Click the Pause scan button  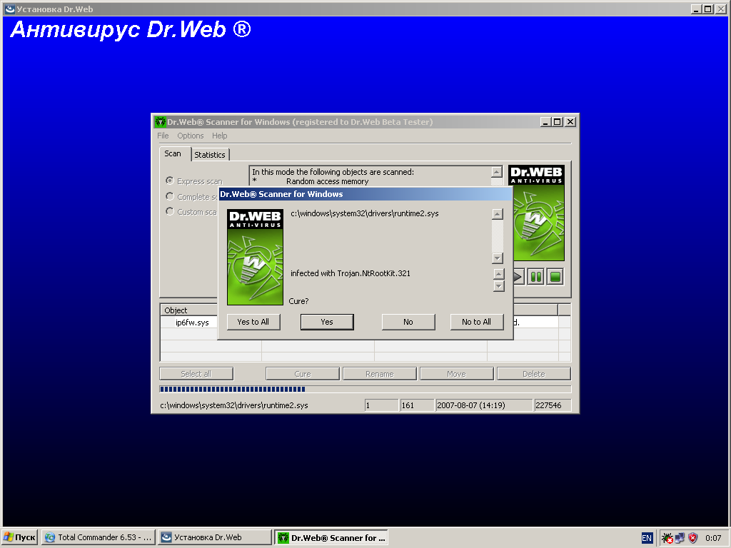coord(535,277)
